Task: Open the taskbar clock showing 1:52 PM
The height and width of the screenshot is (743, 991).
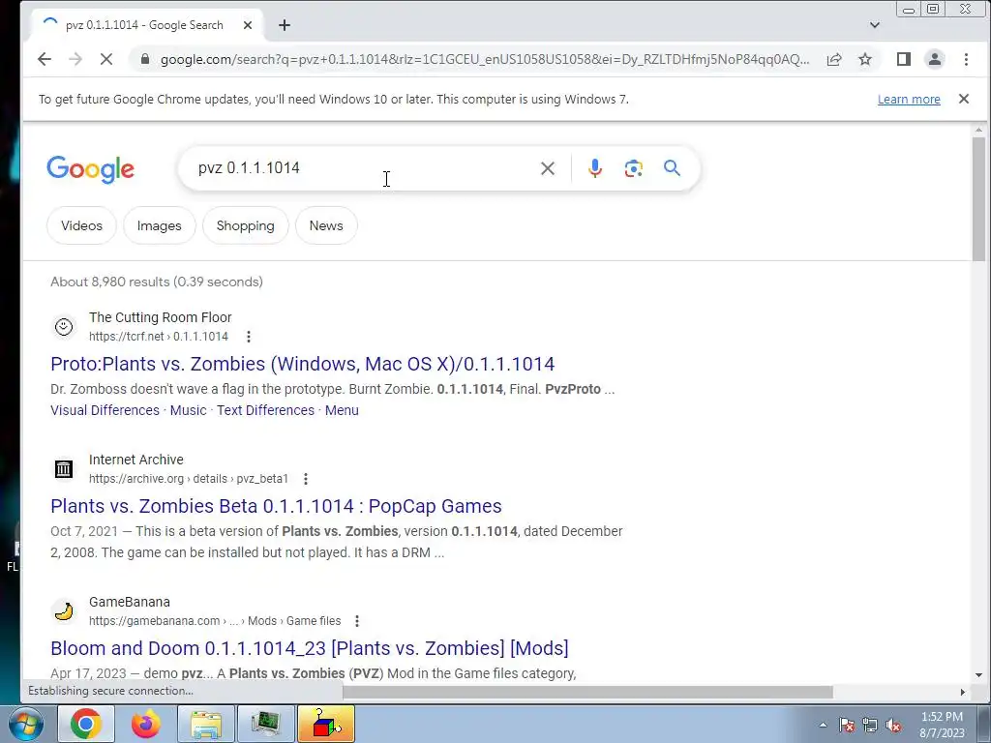Action: [x=942, y=725]
